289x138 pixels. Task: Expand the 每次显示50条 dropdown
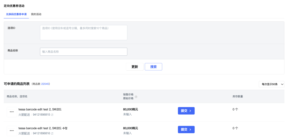click(x=271, y=84)
